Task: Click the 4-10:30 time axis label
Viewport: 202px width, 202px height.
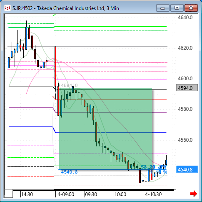Action: pyautogui.click(x=153, y=194)
